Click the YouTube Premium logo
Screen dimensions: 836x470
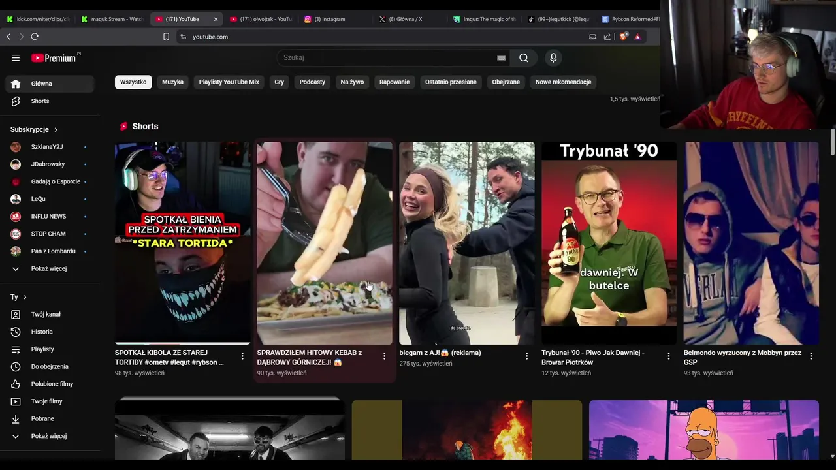[54, 58]
